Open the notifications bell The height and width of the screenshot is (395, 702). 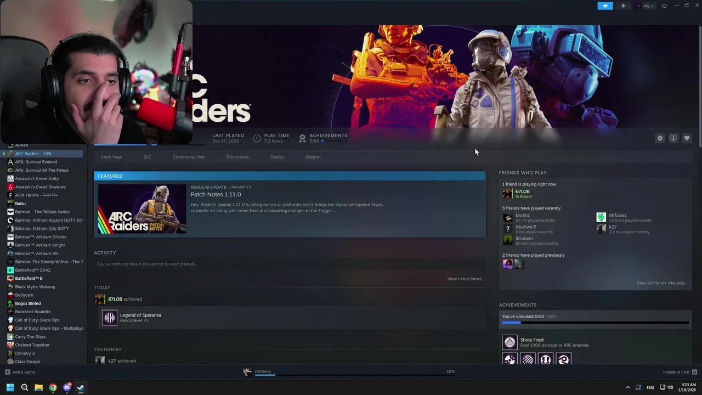click(x=623, y=6)
